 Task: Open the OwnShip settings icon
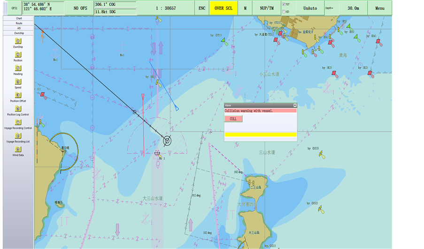[18, 41]
